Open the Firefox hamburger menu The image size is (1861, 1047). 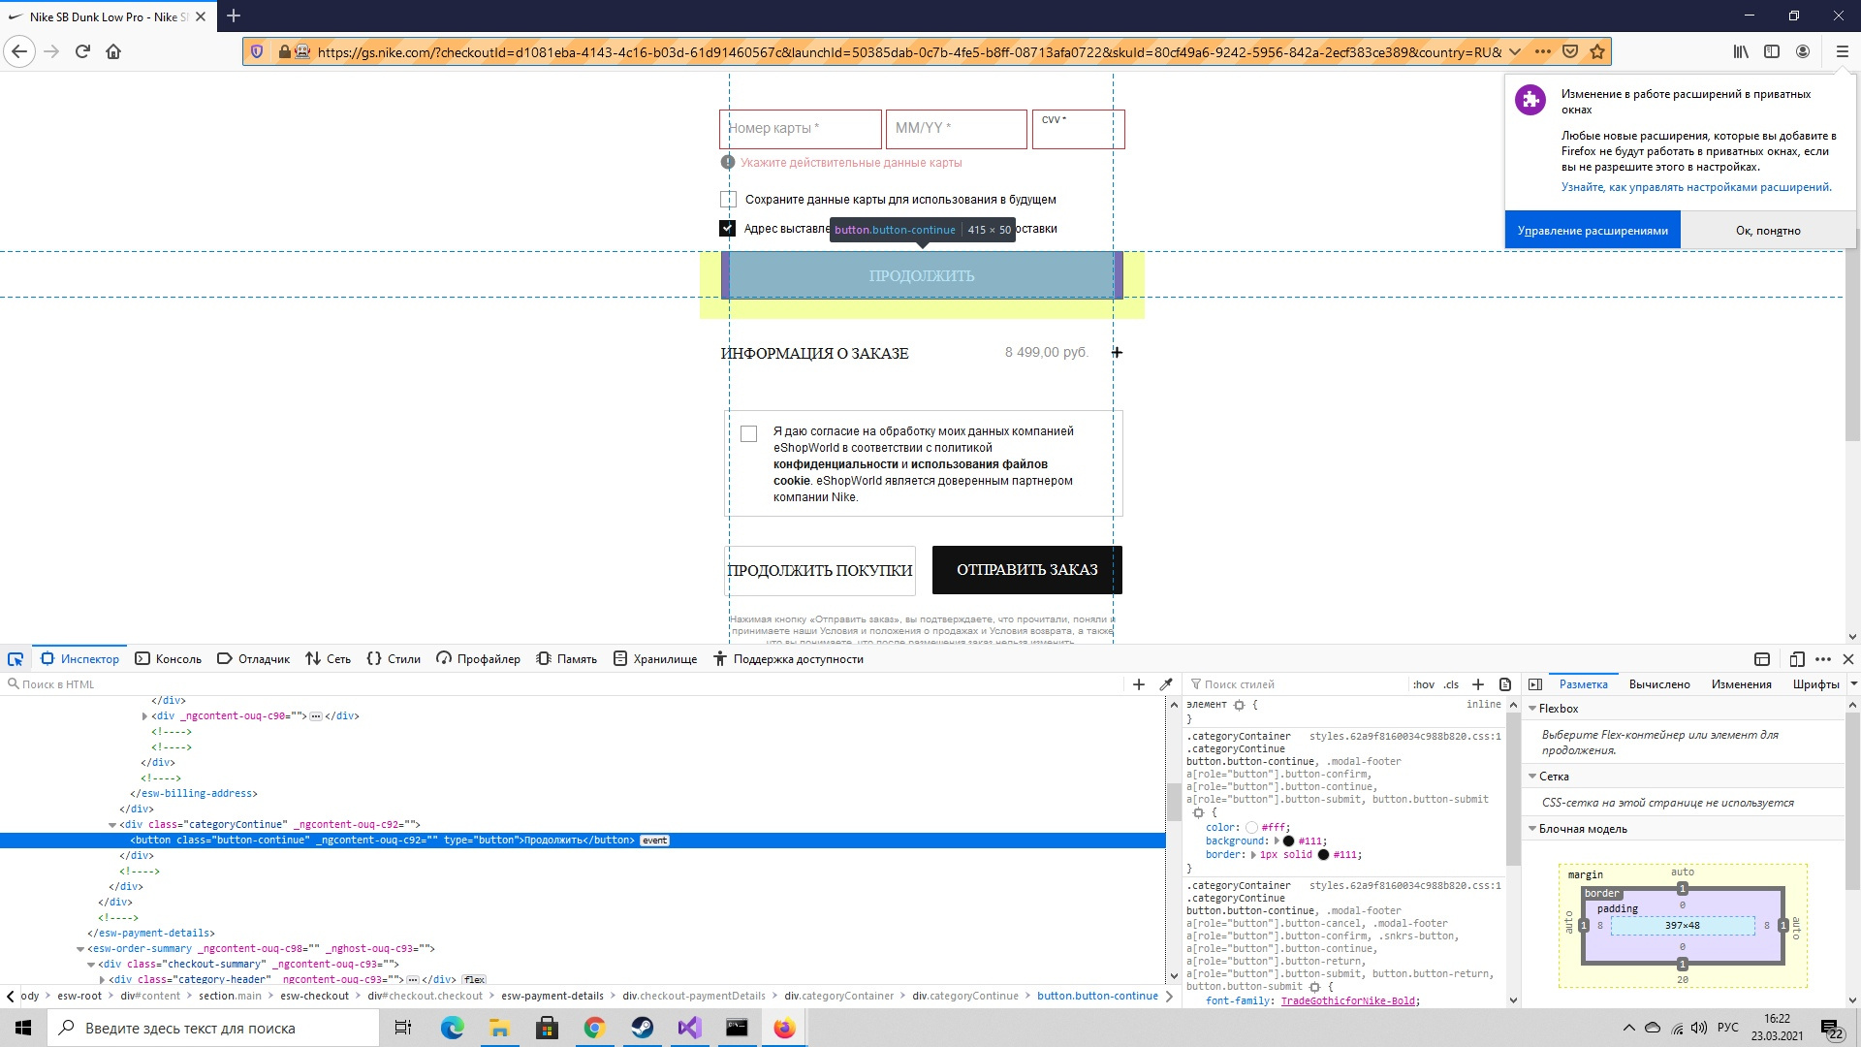1842,51
